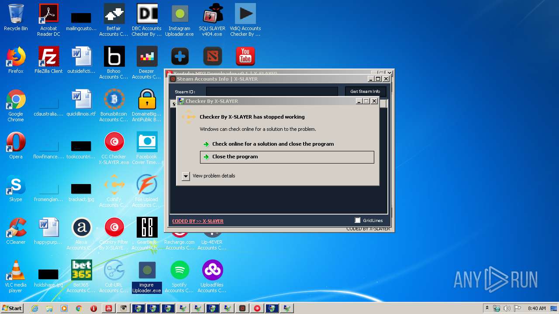559x314 pixels.
Task: Open Bonusbitcoin Accounts icon
Action: (x=114, y=106)
